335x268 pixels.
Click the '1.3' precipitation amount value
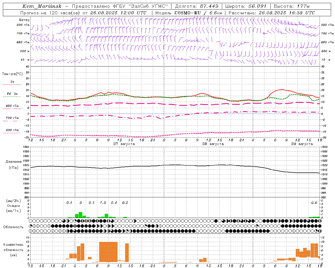coord(103,203)
